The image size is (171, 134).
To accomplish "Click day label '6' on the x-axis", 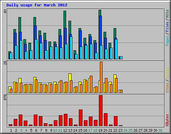I will pyautogui.click(x=36, y=130).
